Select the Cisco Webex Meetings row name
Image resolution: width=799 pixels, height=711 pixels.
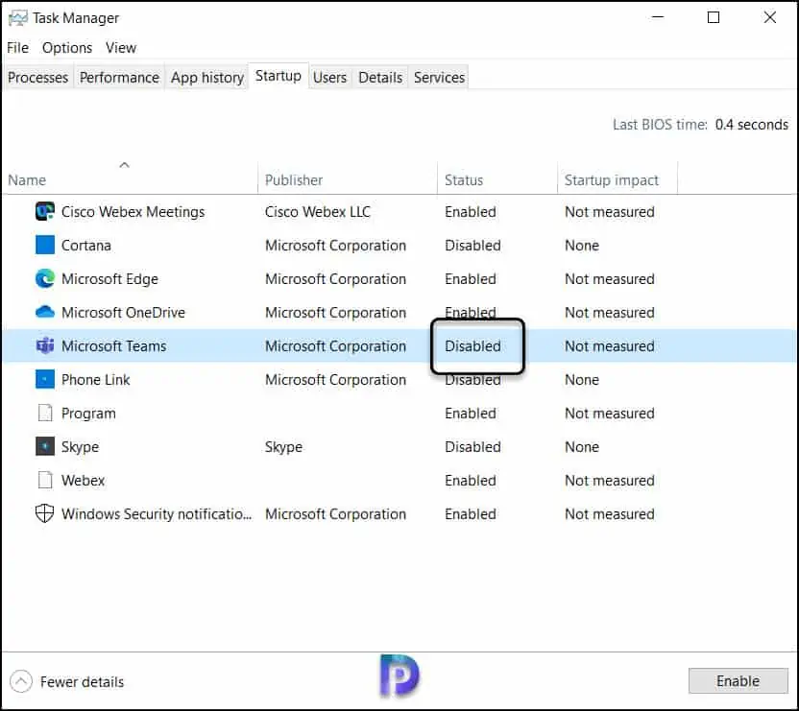pyautogui.click(x=133, y=211)
